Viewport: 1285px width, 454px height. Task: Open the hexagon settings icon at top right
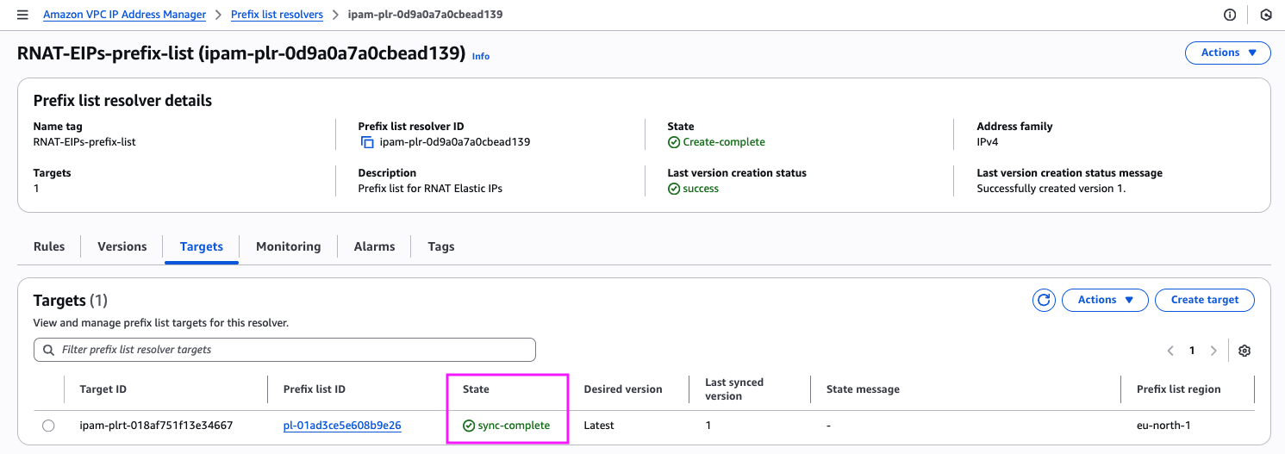(1266, 15)
